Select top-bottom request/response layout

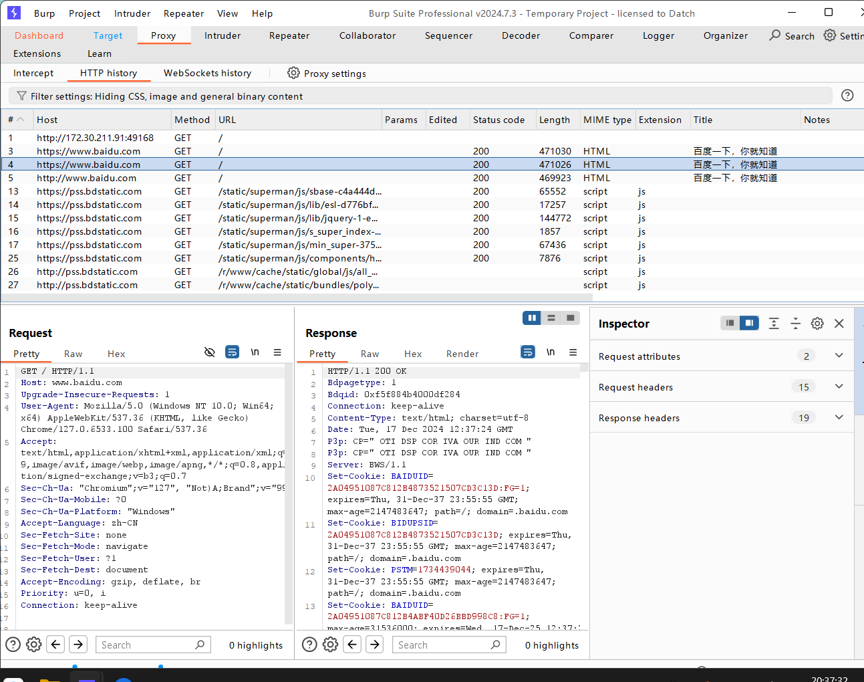point(551,318)
